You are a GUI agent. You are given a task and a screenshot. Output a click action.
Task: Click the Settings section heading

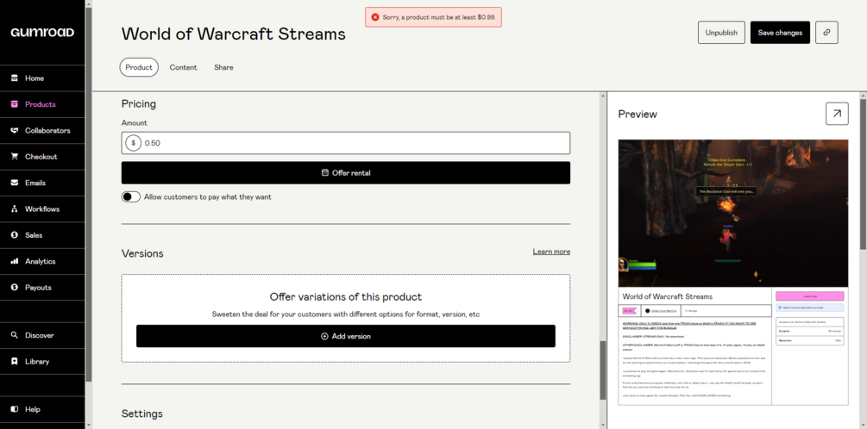[142, 413]
